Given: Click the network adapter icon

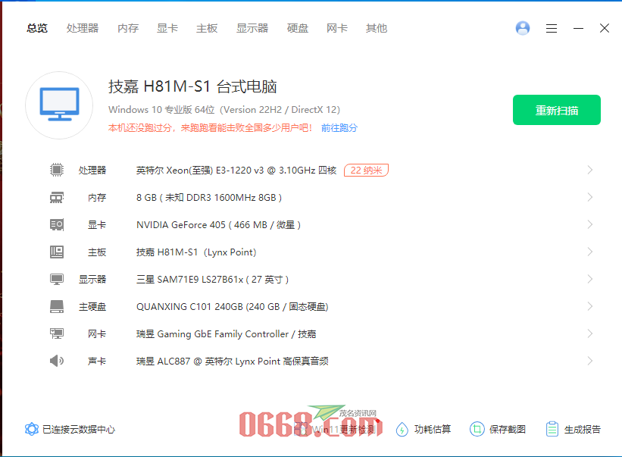Looking at the screenshot, I should pos(57,333).
